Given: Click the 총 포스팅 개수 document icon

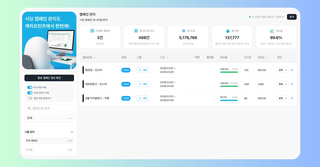Looking at the screenshot, I should coord(136,31).
